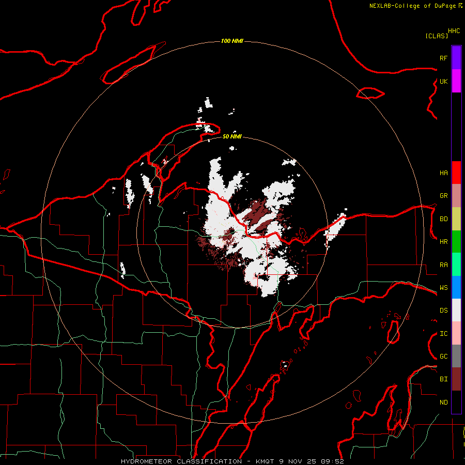Select the GR dusty pink legend swatch
Viewport: 465px width, 465px height.
[x=456, y=196]
